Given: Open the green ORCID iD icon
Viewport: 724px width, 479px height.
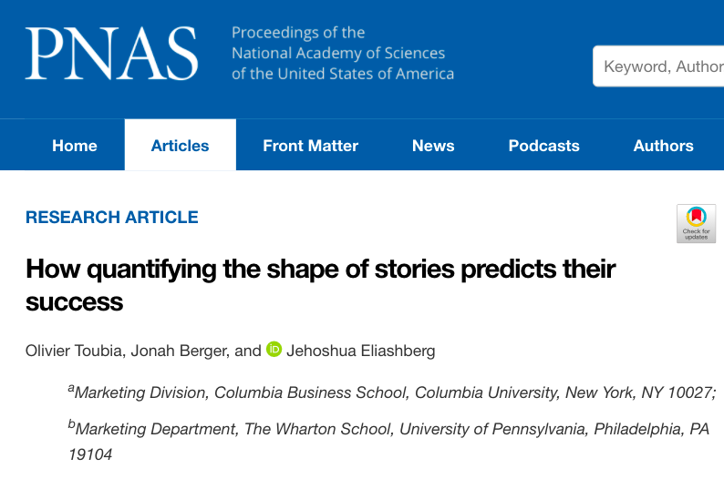Looking at the screenshot, I should click(274, 350).
